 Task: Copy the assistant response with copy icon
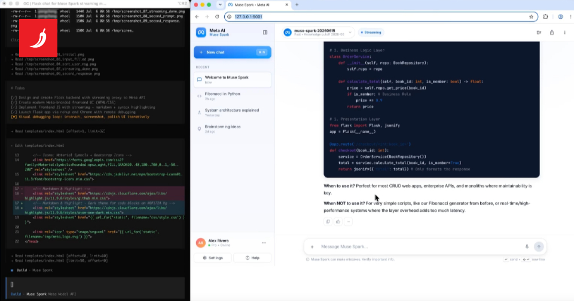[x=328, y=222]
